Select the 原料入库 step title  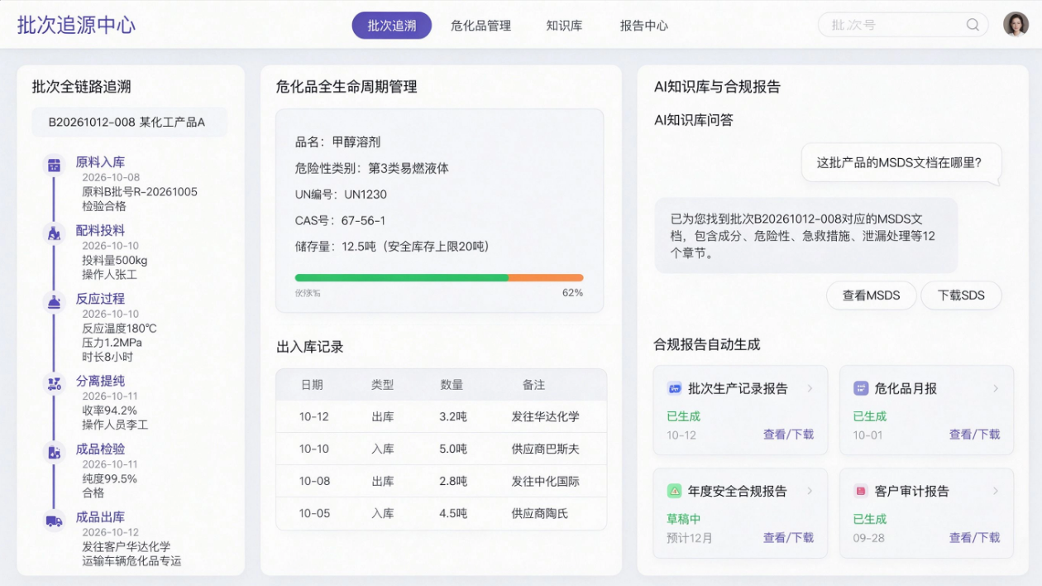[x=100, y=162]
